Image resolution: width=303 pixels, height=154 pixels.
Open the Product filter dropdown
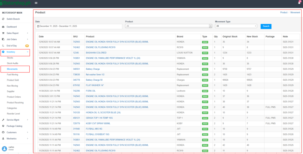(168, 26)
